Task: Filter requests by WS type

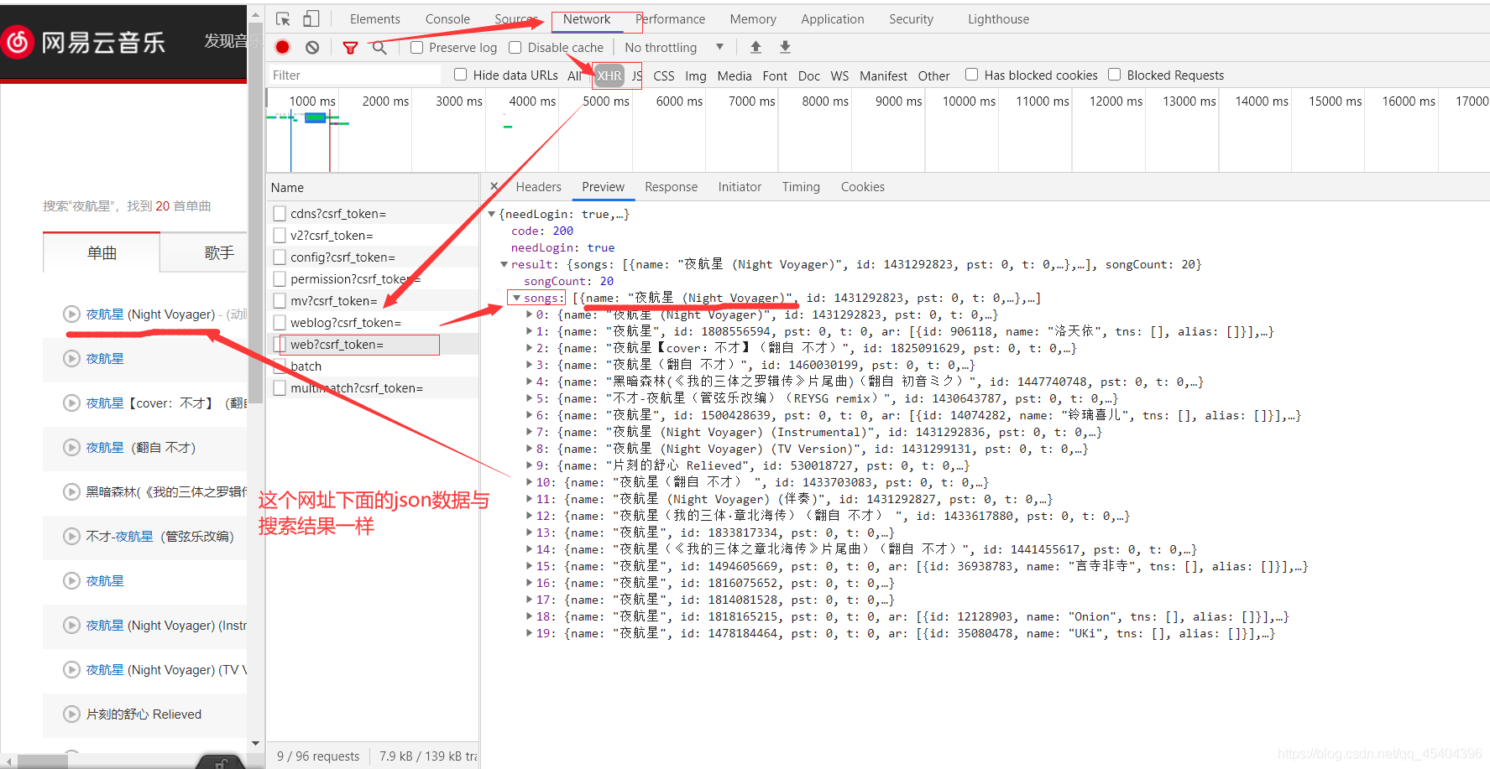Action: coord(839,75)
